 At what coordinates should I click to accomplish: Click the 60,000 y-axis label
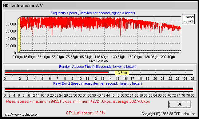[11, 31]
